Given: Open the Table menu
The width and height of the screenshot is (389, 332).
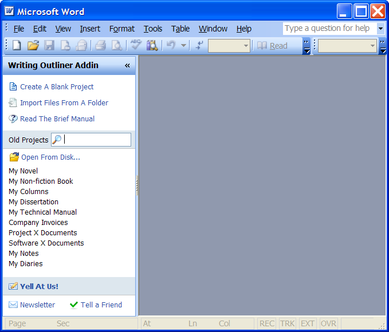Looking at the screenshot, I should click(180, 29).
